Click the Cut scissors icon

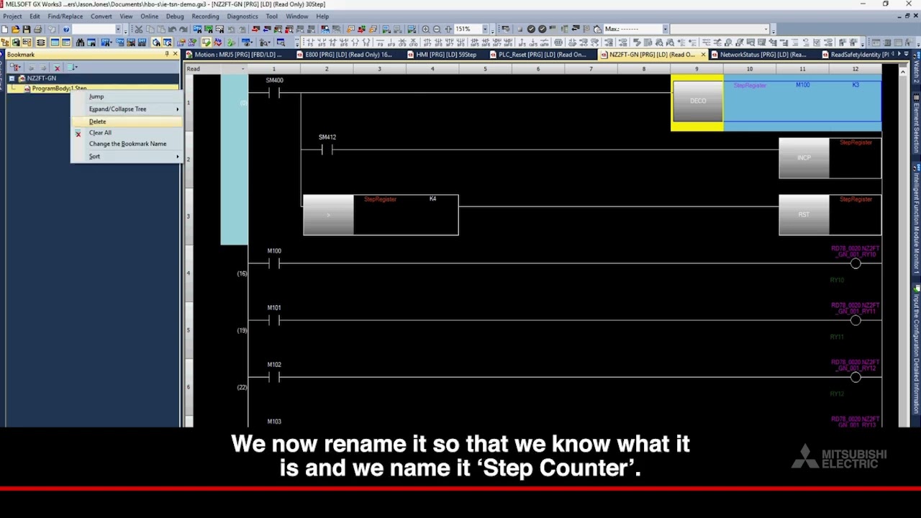(139, 29)
